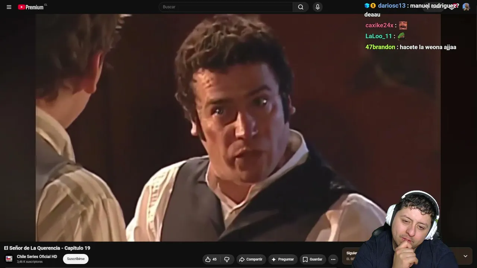Save the video with Guardar
Screen dimensions: 477x268
tap(312, 259)
